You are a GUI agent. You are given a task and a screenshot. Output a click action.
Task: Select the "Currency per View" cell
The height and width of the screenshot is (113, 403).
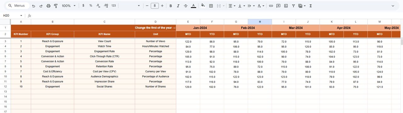[x=156, y=71]
